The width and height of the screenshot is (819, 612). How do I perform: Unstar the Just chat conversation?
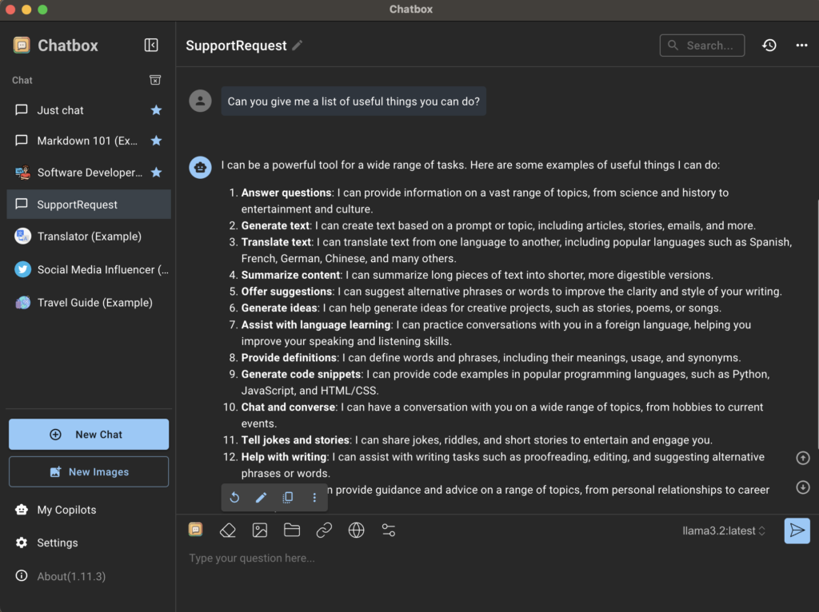pos(157,110)
